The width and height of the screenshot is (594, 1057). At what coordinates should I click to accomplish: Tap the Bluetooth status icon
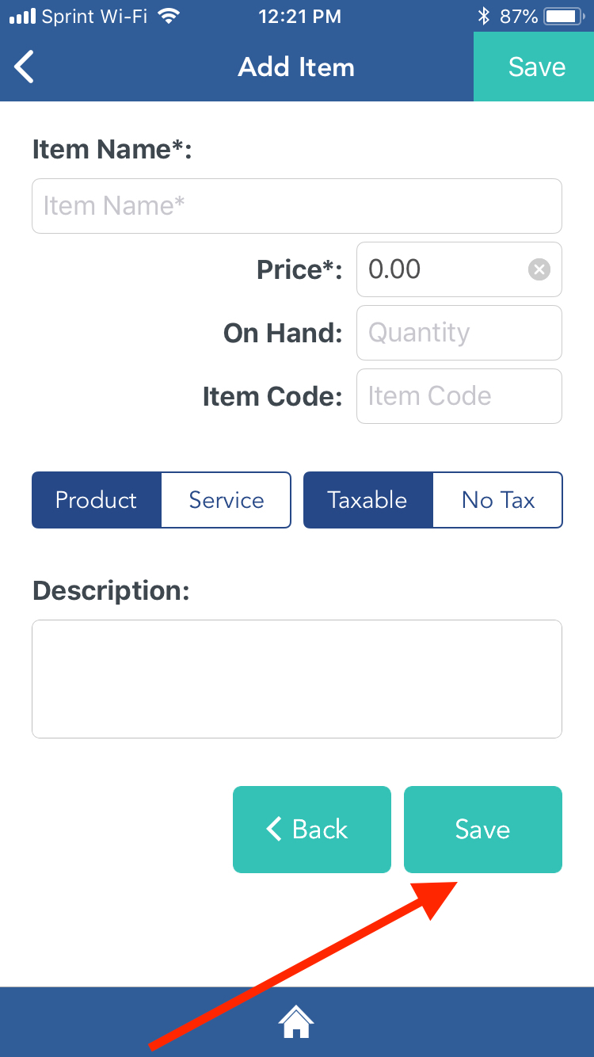[483, 16]
